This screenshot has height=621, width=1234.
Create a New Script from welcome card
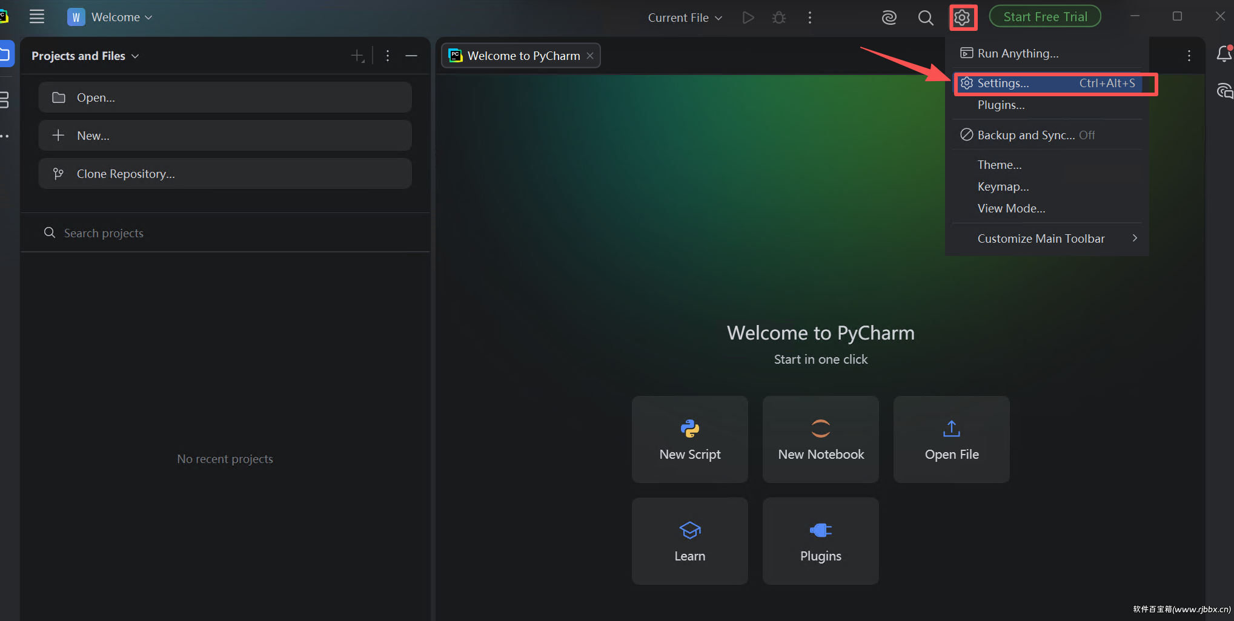point(690,439)
